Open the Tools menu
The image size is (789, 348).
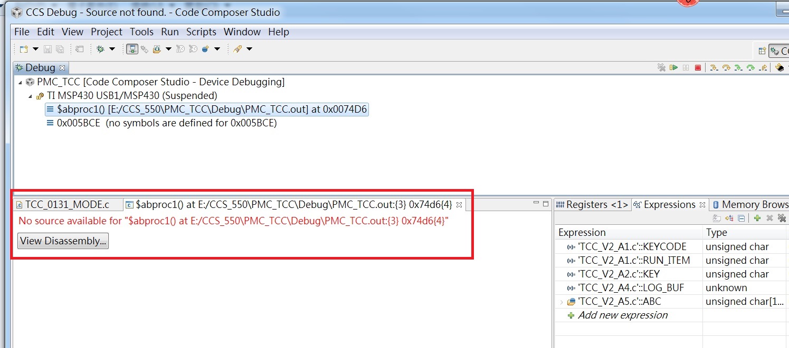click(141, 32)
